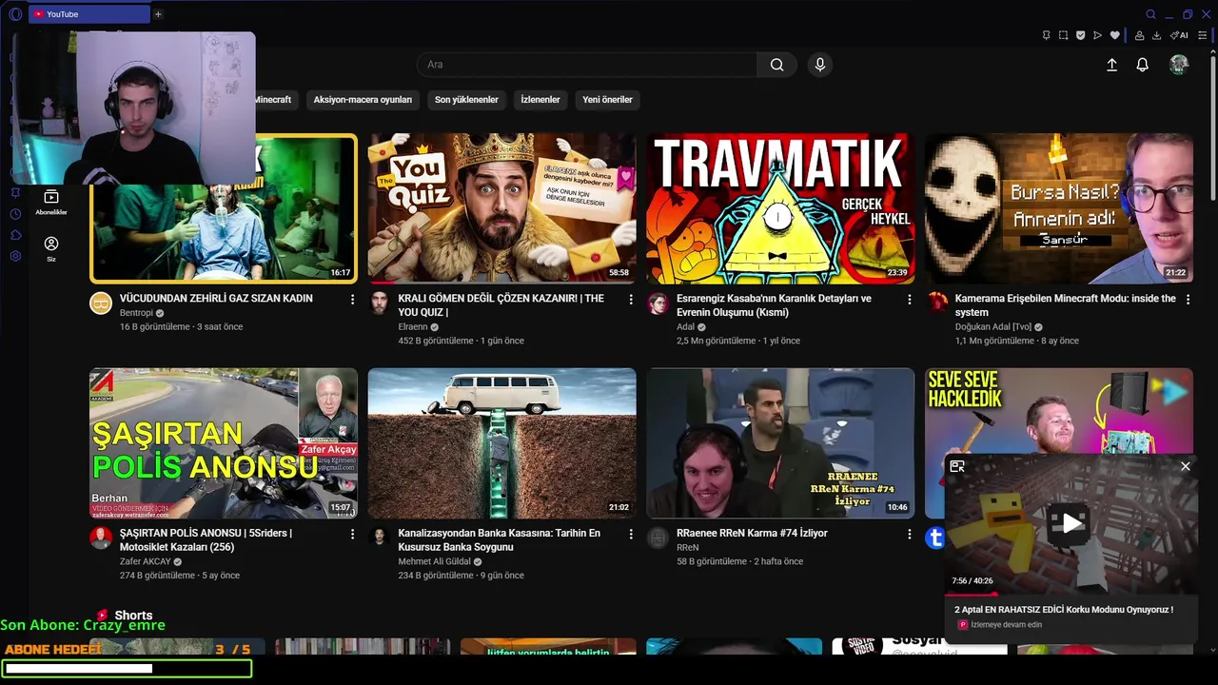The image size is (1218, 685).
Task: Open the van bank heist video thumbnail
Action: pyautogui.click(x=501, y=443)
